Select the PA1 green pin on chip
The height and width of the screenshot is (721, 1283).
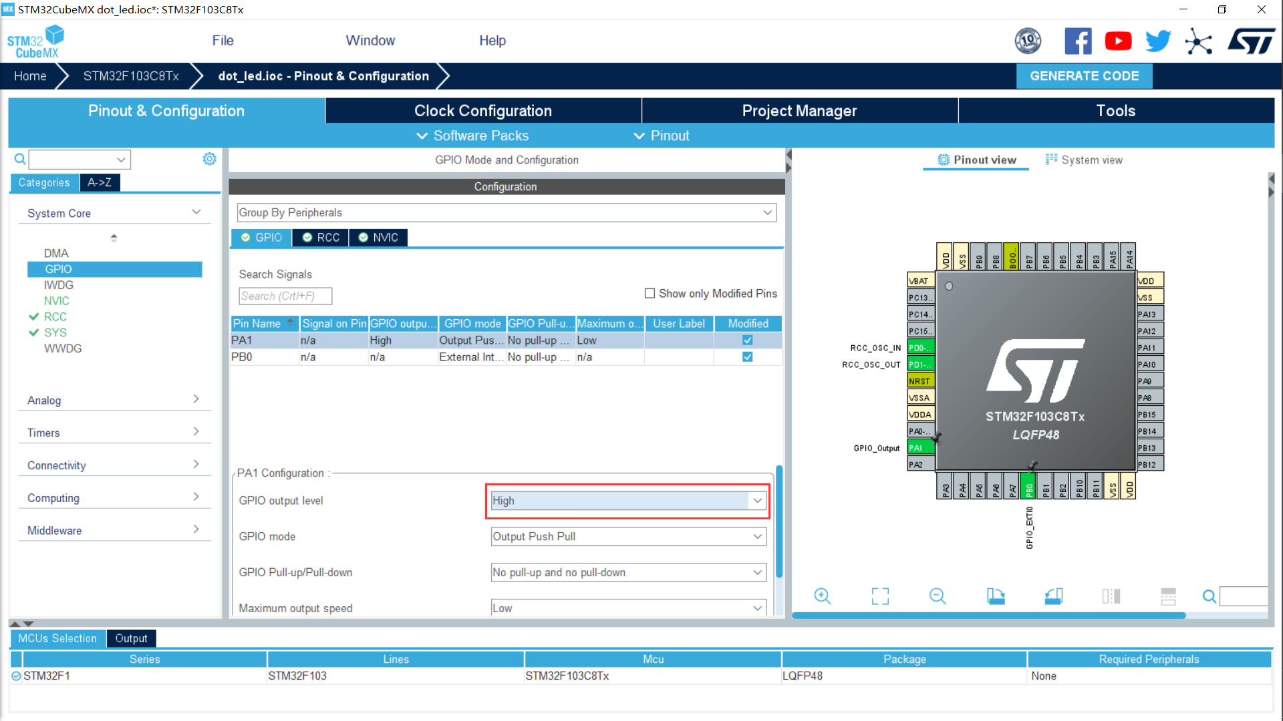920,448
